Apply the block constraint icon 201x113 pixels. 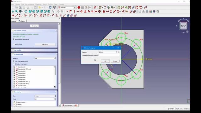click(100, 11)
